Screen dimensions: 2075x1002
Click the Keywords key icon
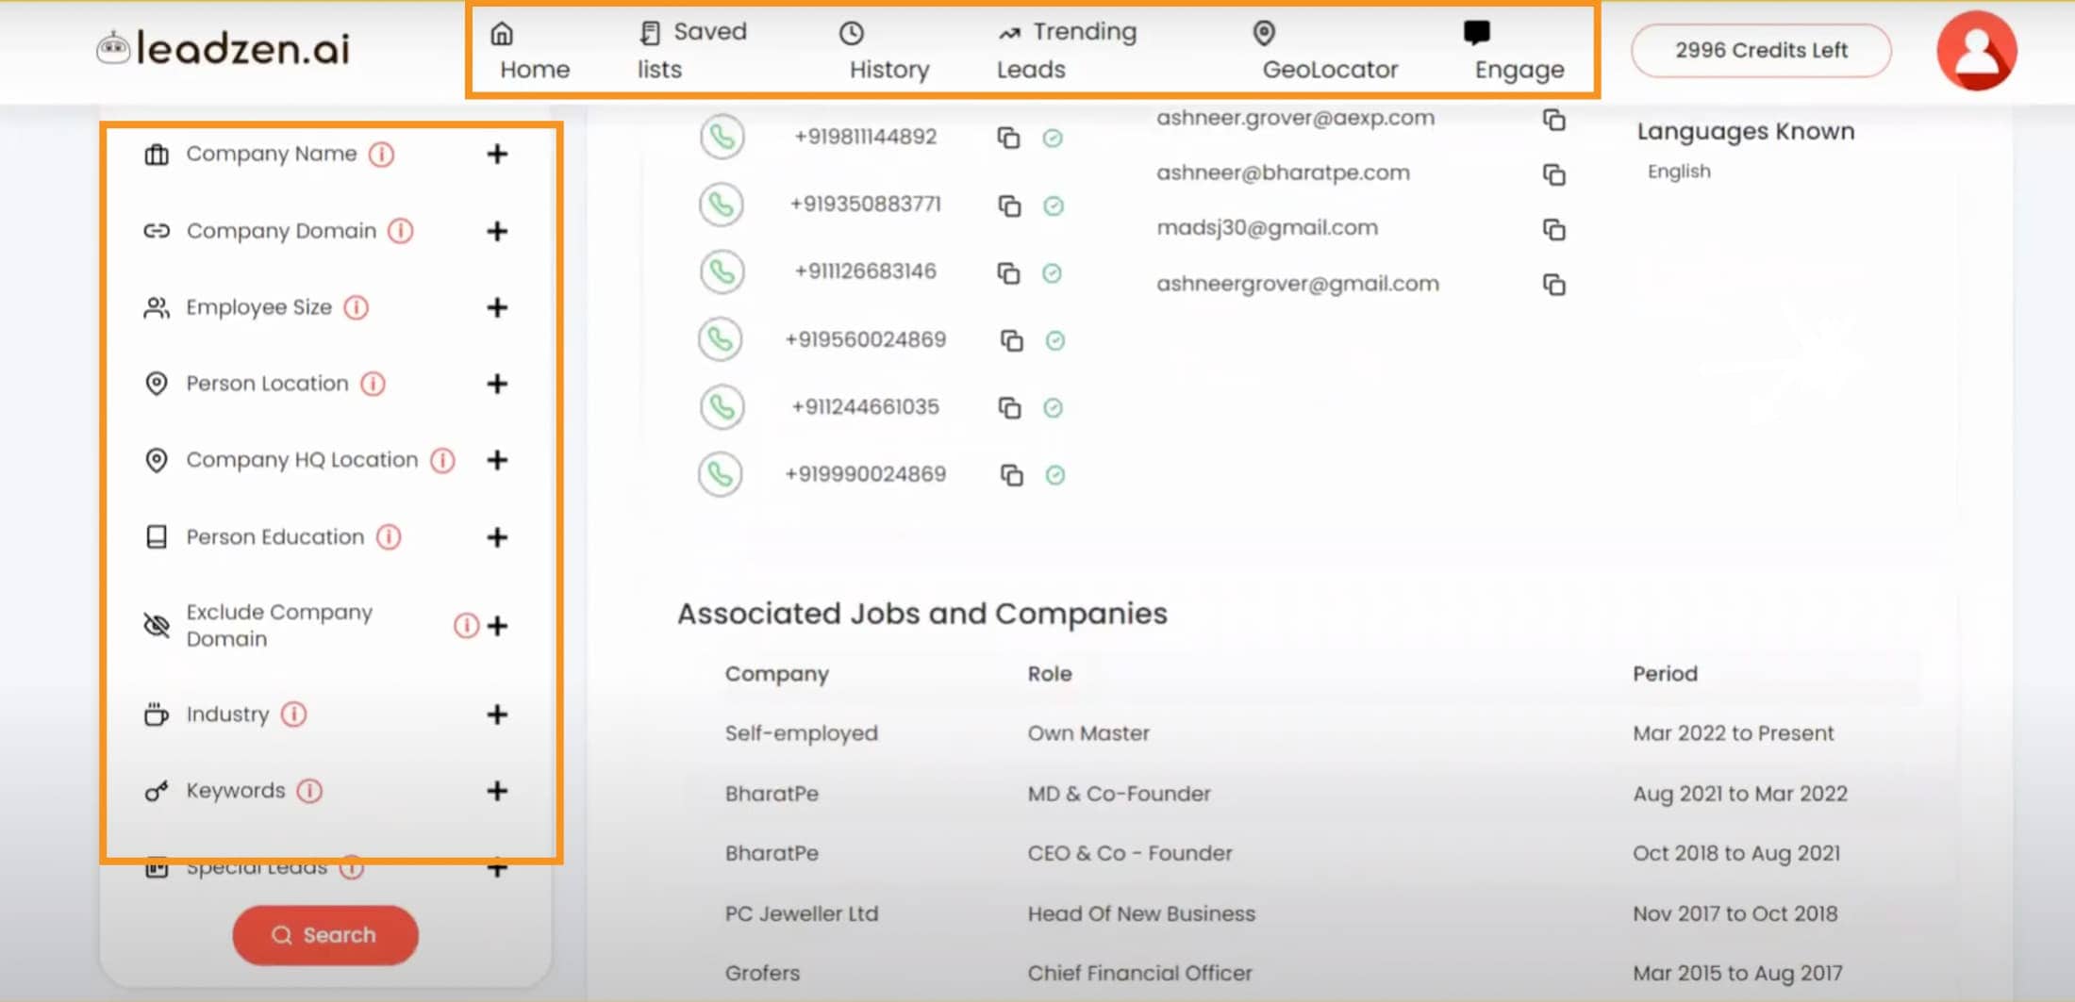(157, 791)
